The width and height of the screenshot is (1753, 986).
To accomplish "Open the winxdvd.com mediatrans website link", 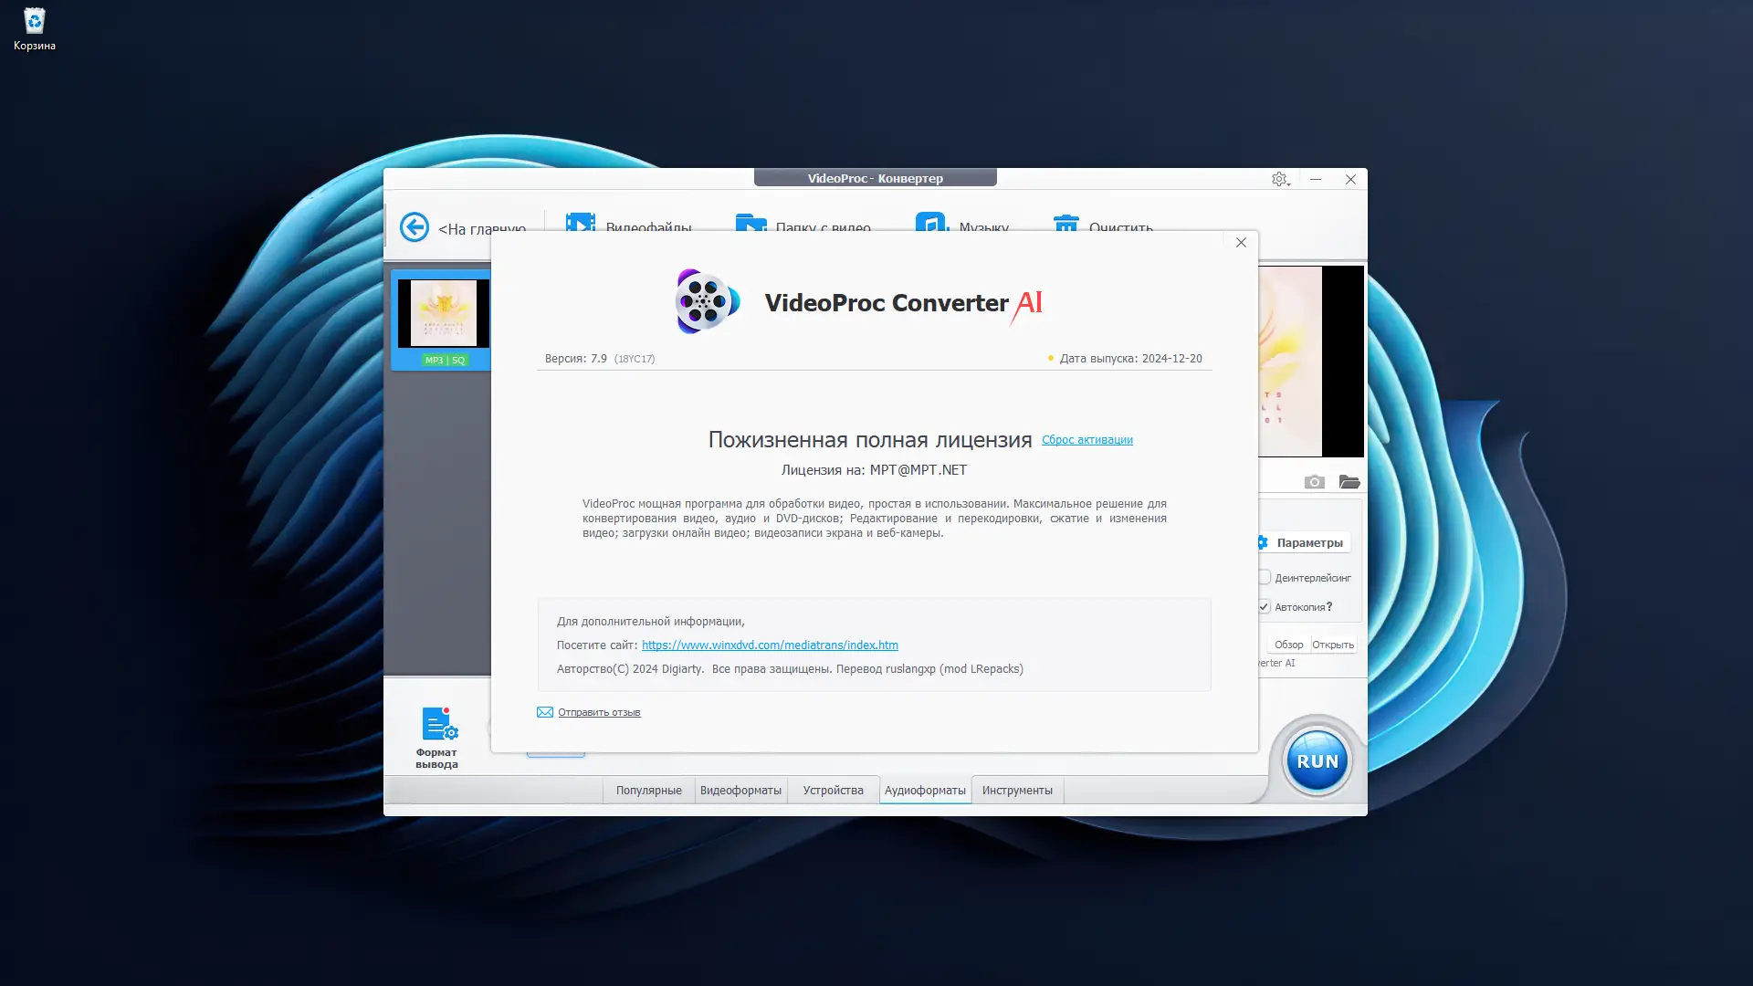I will 770,645.
